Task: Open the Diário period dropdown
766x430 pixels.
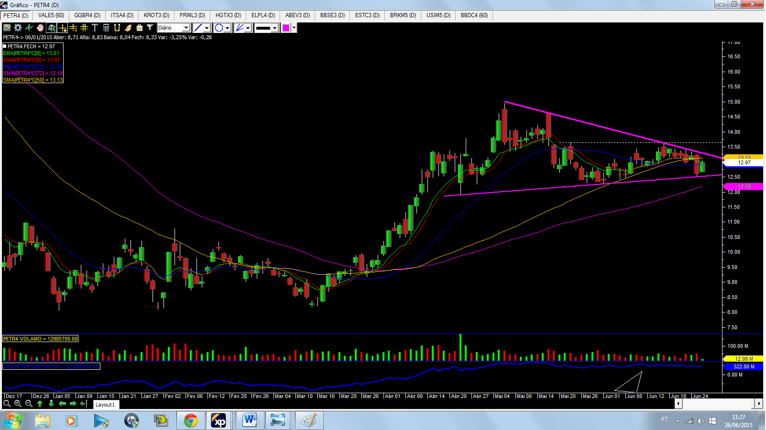Action: (174, 28)
